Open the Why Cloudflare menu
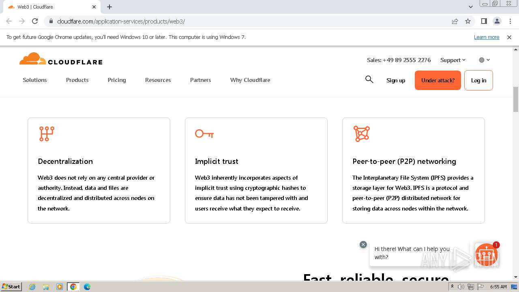 [x=250, y=80]
